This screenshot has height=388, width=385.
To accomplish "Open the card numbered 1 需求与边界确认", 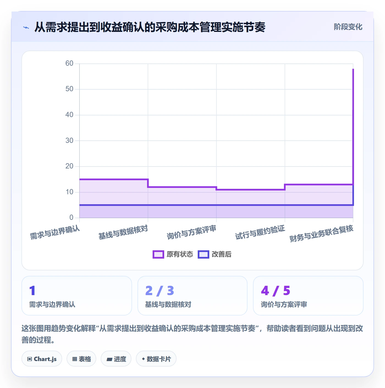I will point(77,296).
